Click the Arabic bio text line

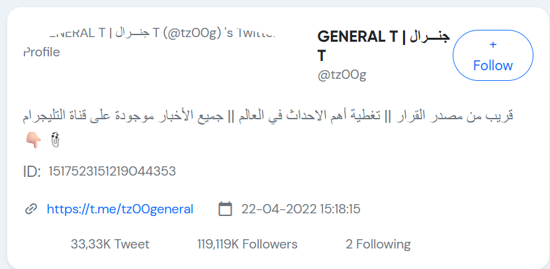[x=268, y=116]
